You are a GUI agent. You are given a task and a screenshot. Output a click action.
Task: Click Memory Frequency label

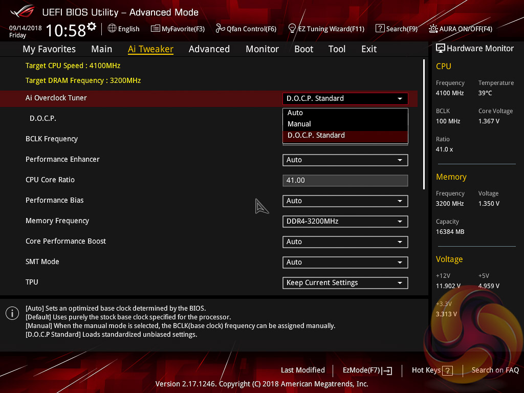[x=57, y=221]
